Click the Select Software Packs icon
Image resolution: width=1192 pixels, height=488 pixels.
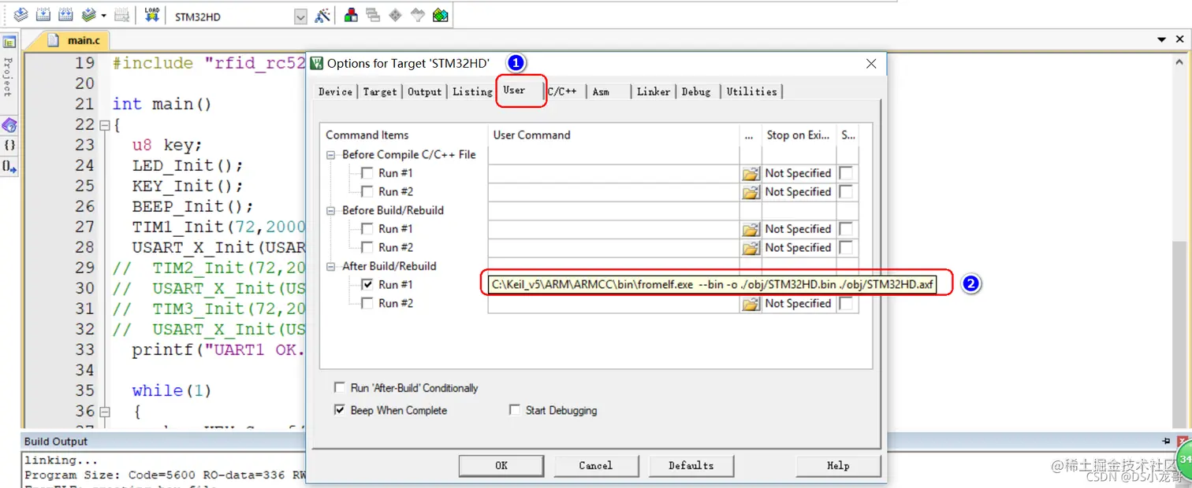click(418, 16)
